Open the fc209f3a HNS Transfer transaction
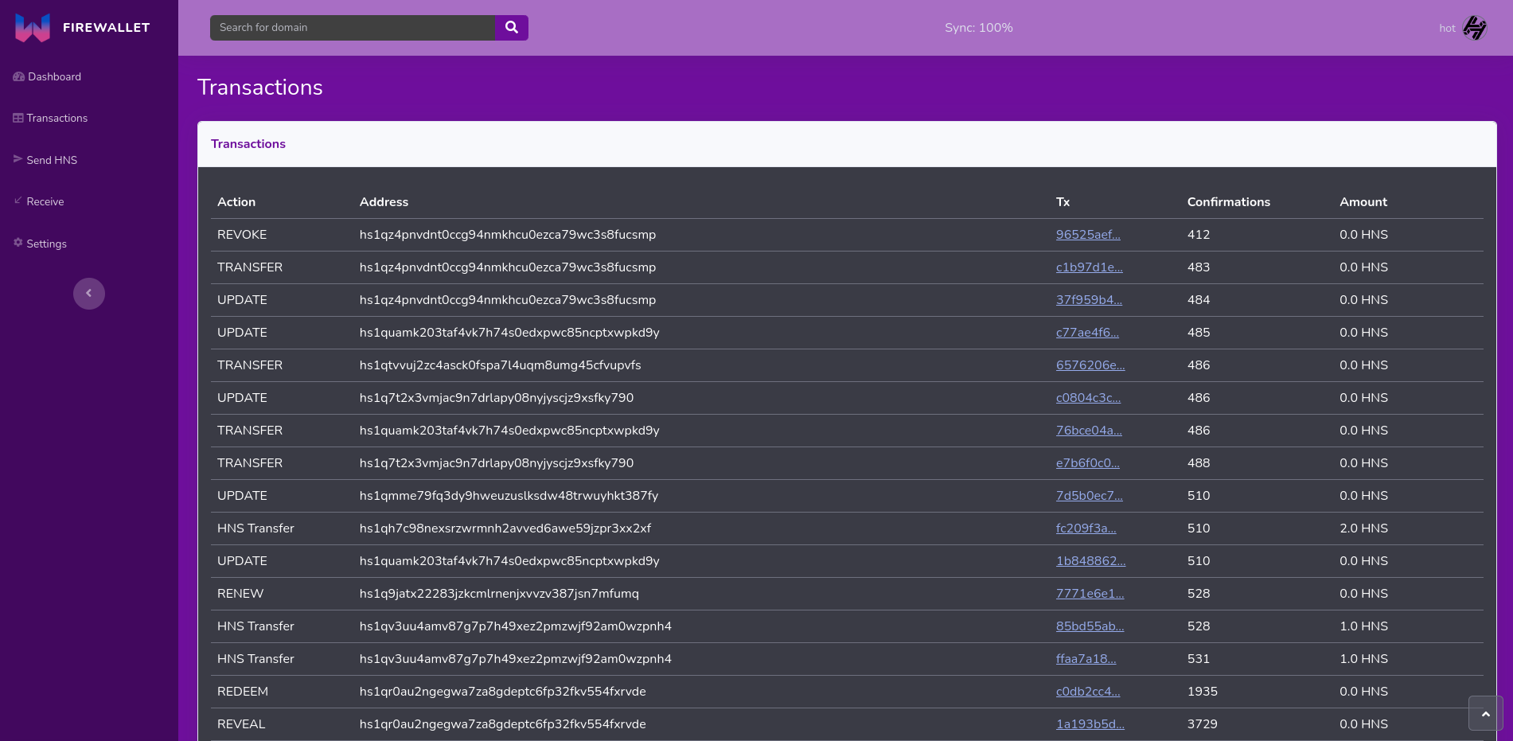Viewport: 1513px width, 741px height. pos(1086,528)
